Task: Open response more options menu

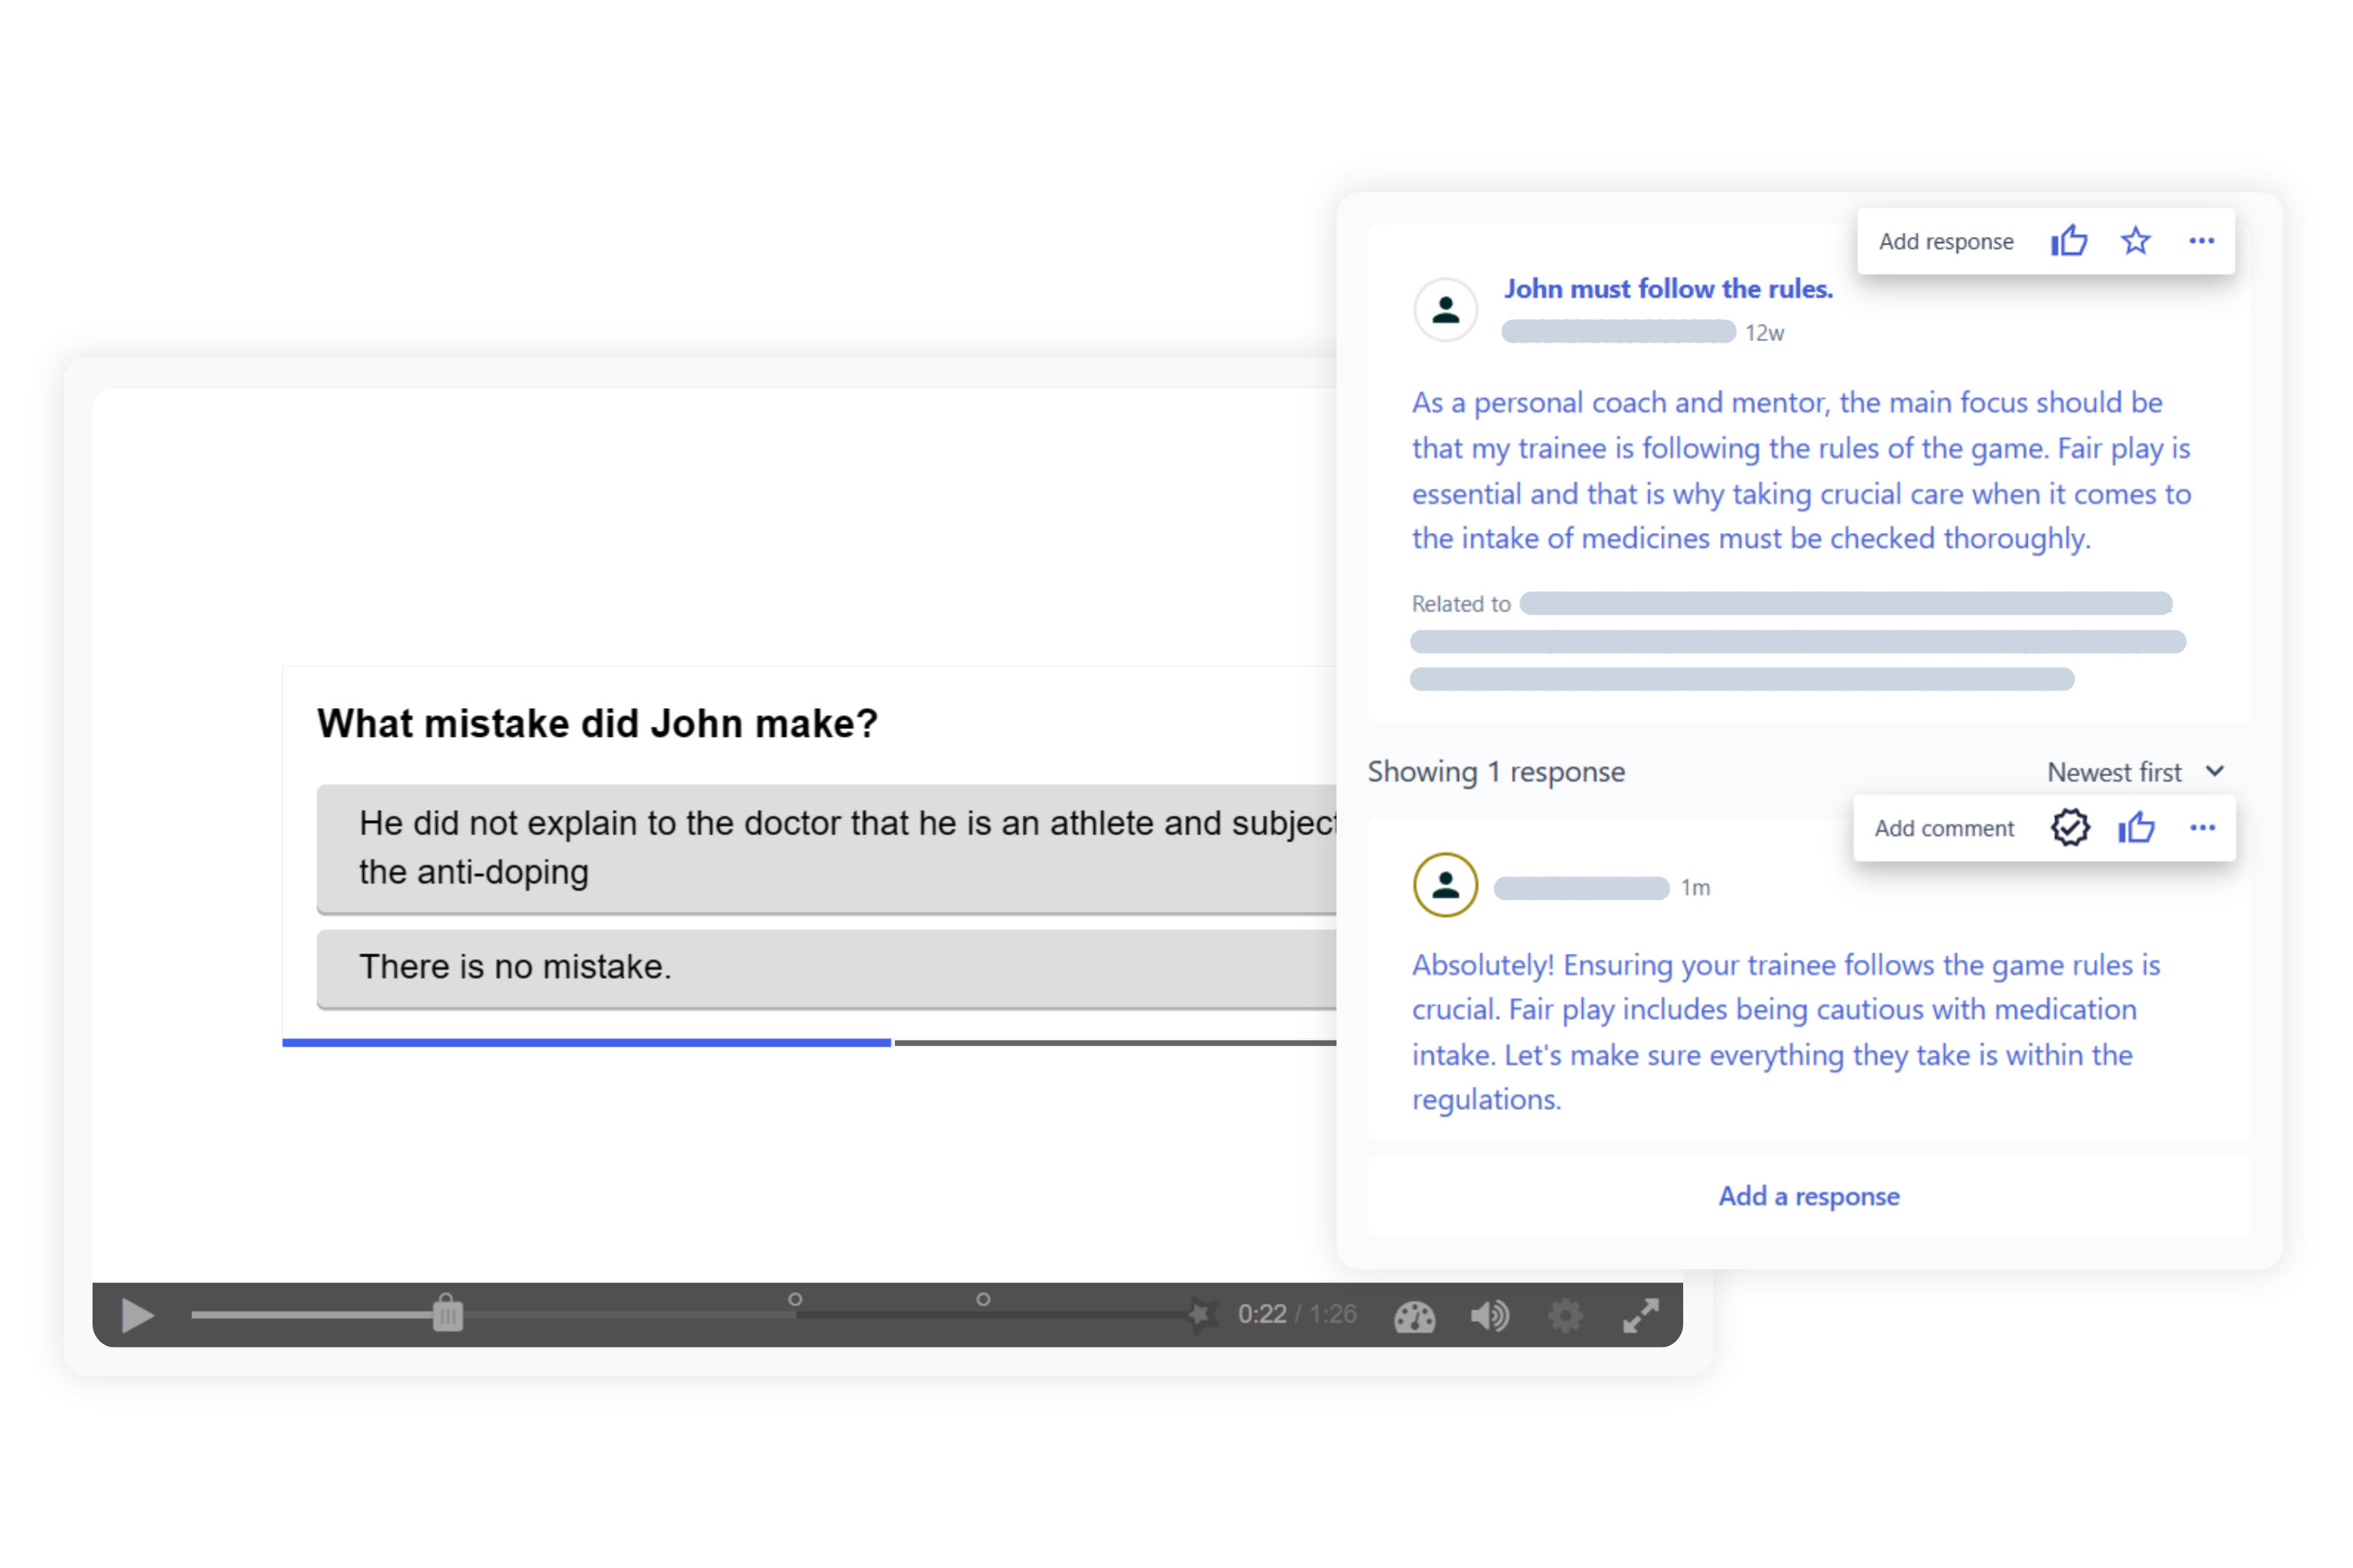Action: 2202,828
